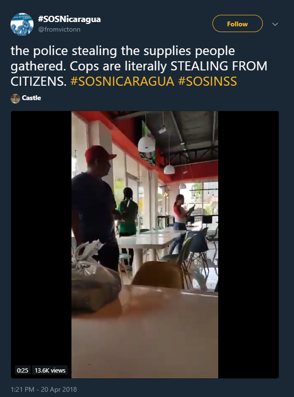Click the yellow chair back in video
Viewport: 294px width, 397px height.
pos(159,275)
